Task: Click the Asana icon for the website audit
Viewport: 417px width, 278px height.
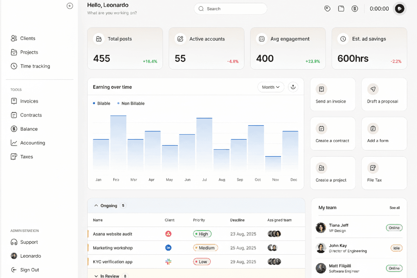Action: click(168, 234)
